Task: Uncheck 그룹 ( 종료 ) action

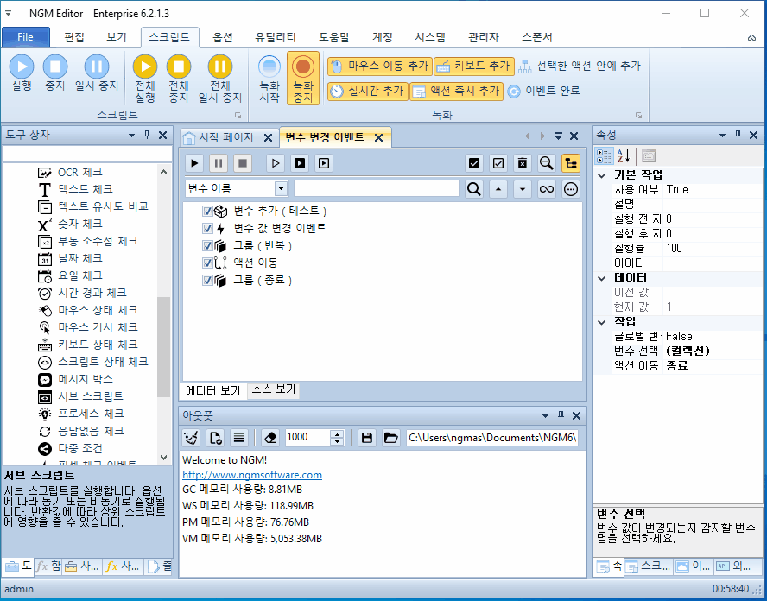Action: point(207,280)
